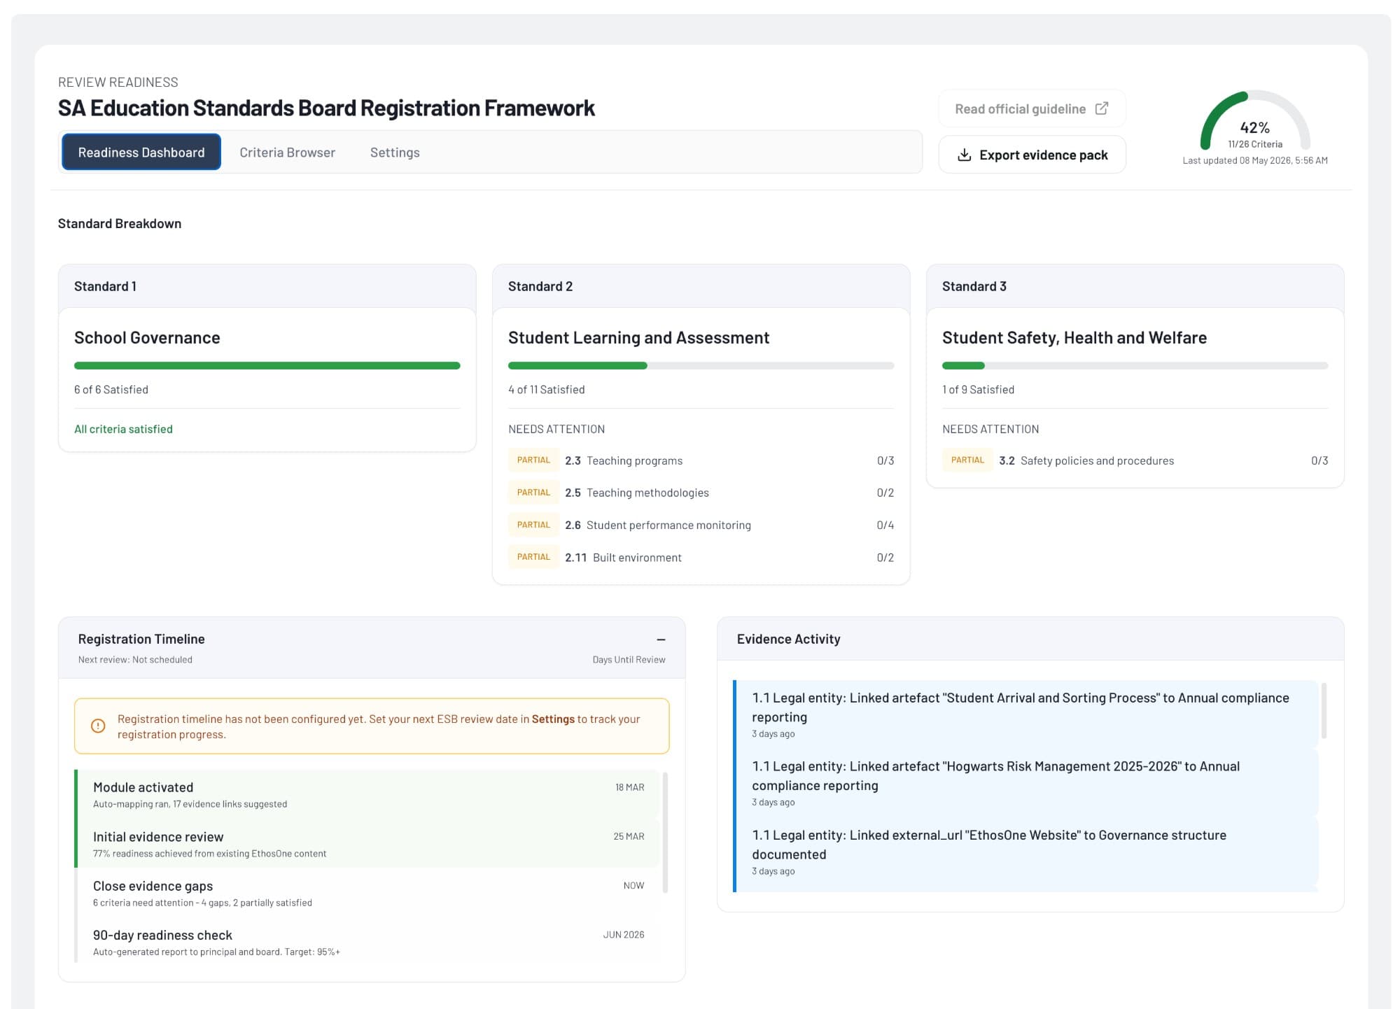Open the EthosOne Website activity entry
The width and height of the screenshot is (1400, 1009).
1026,851
